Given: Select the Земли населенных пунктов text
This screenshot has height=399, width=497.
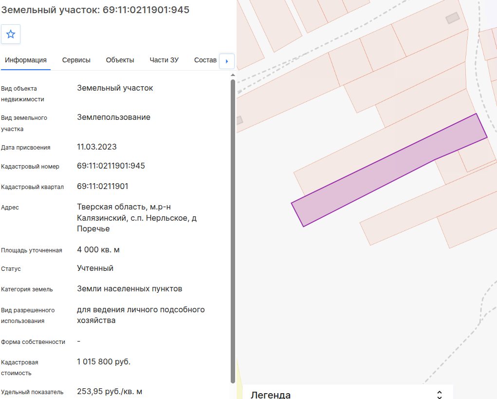Looking at the screenshot, I should 129,289.
